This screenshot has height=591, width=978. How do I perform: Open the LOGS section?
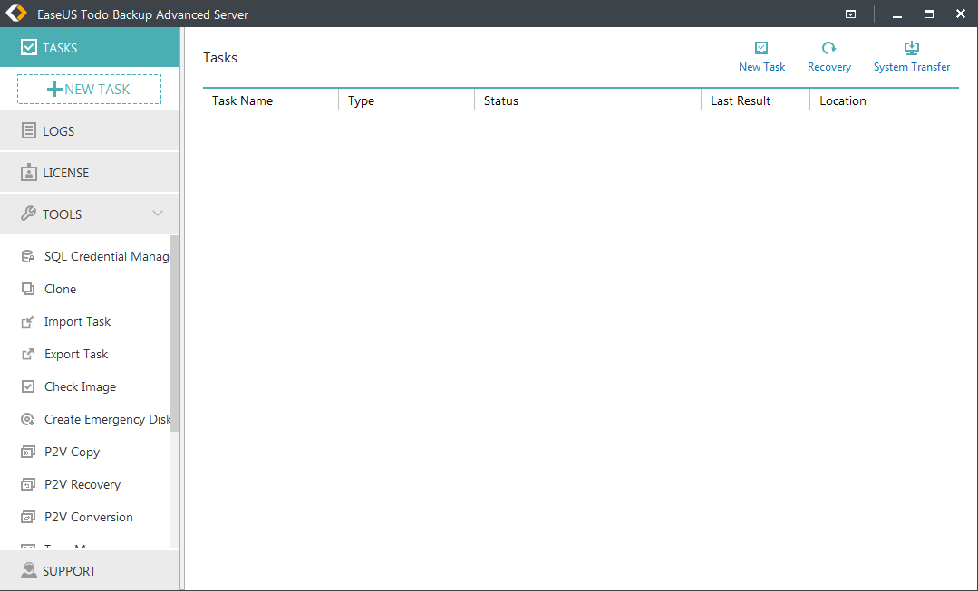click(x=90, y=130)
